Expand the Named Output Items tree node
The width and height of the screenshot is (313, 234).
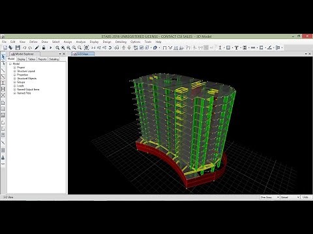tap(15, 90)
